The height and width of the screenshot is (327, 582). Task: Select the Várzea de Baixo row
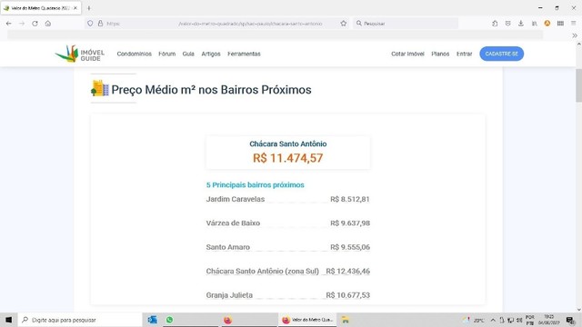click(x=288, y=223)
